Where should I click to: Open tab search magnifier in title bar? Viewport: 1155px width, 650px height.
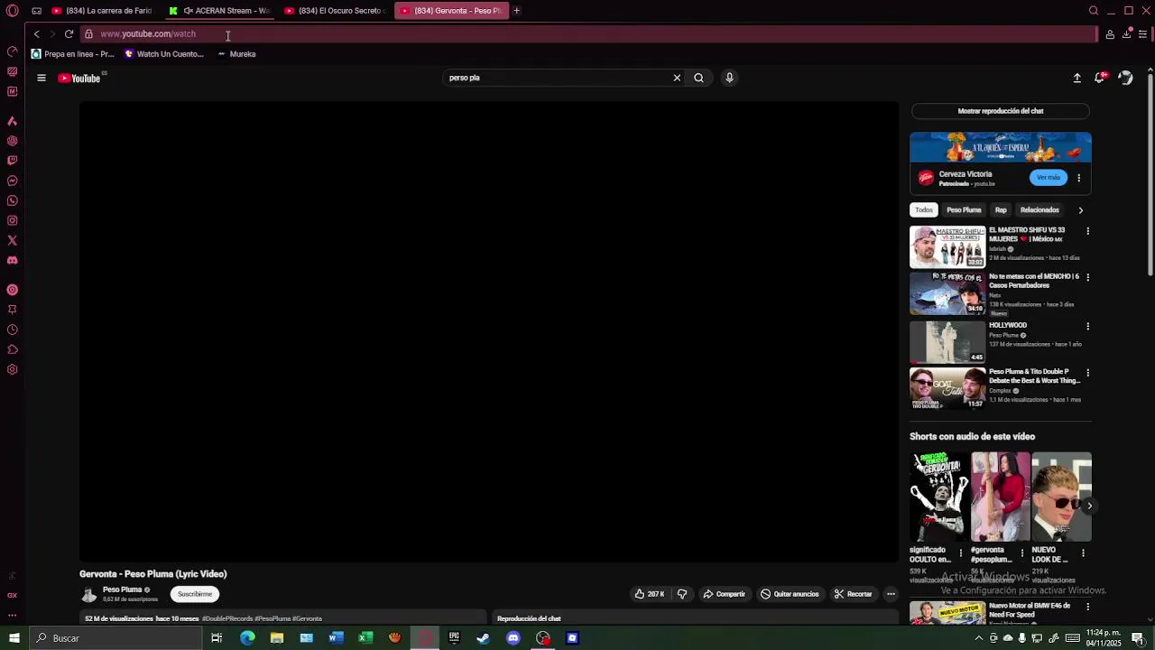coord(1094,11)
